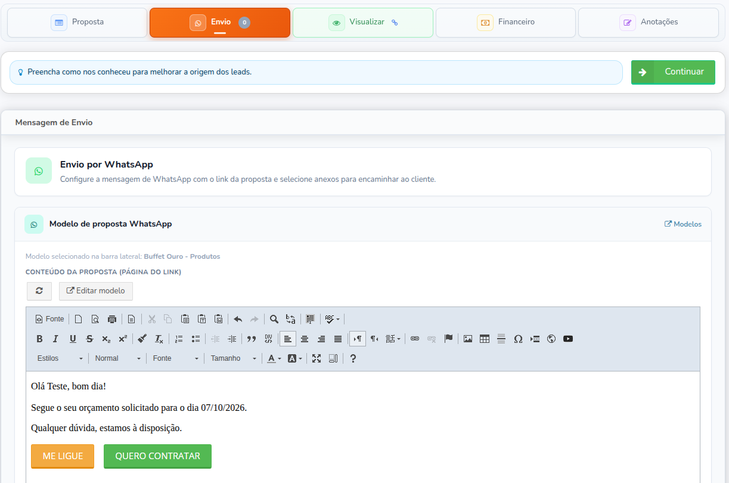The image size is (729, 483).
Task: Open the Normal paragraph format dropdown
Action: click(x=118, y=358)
